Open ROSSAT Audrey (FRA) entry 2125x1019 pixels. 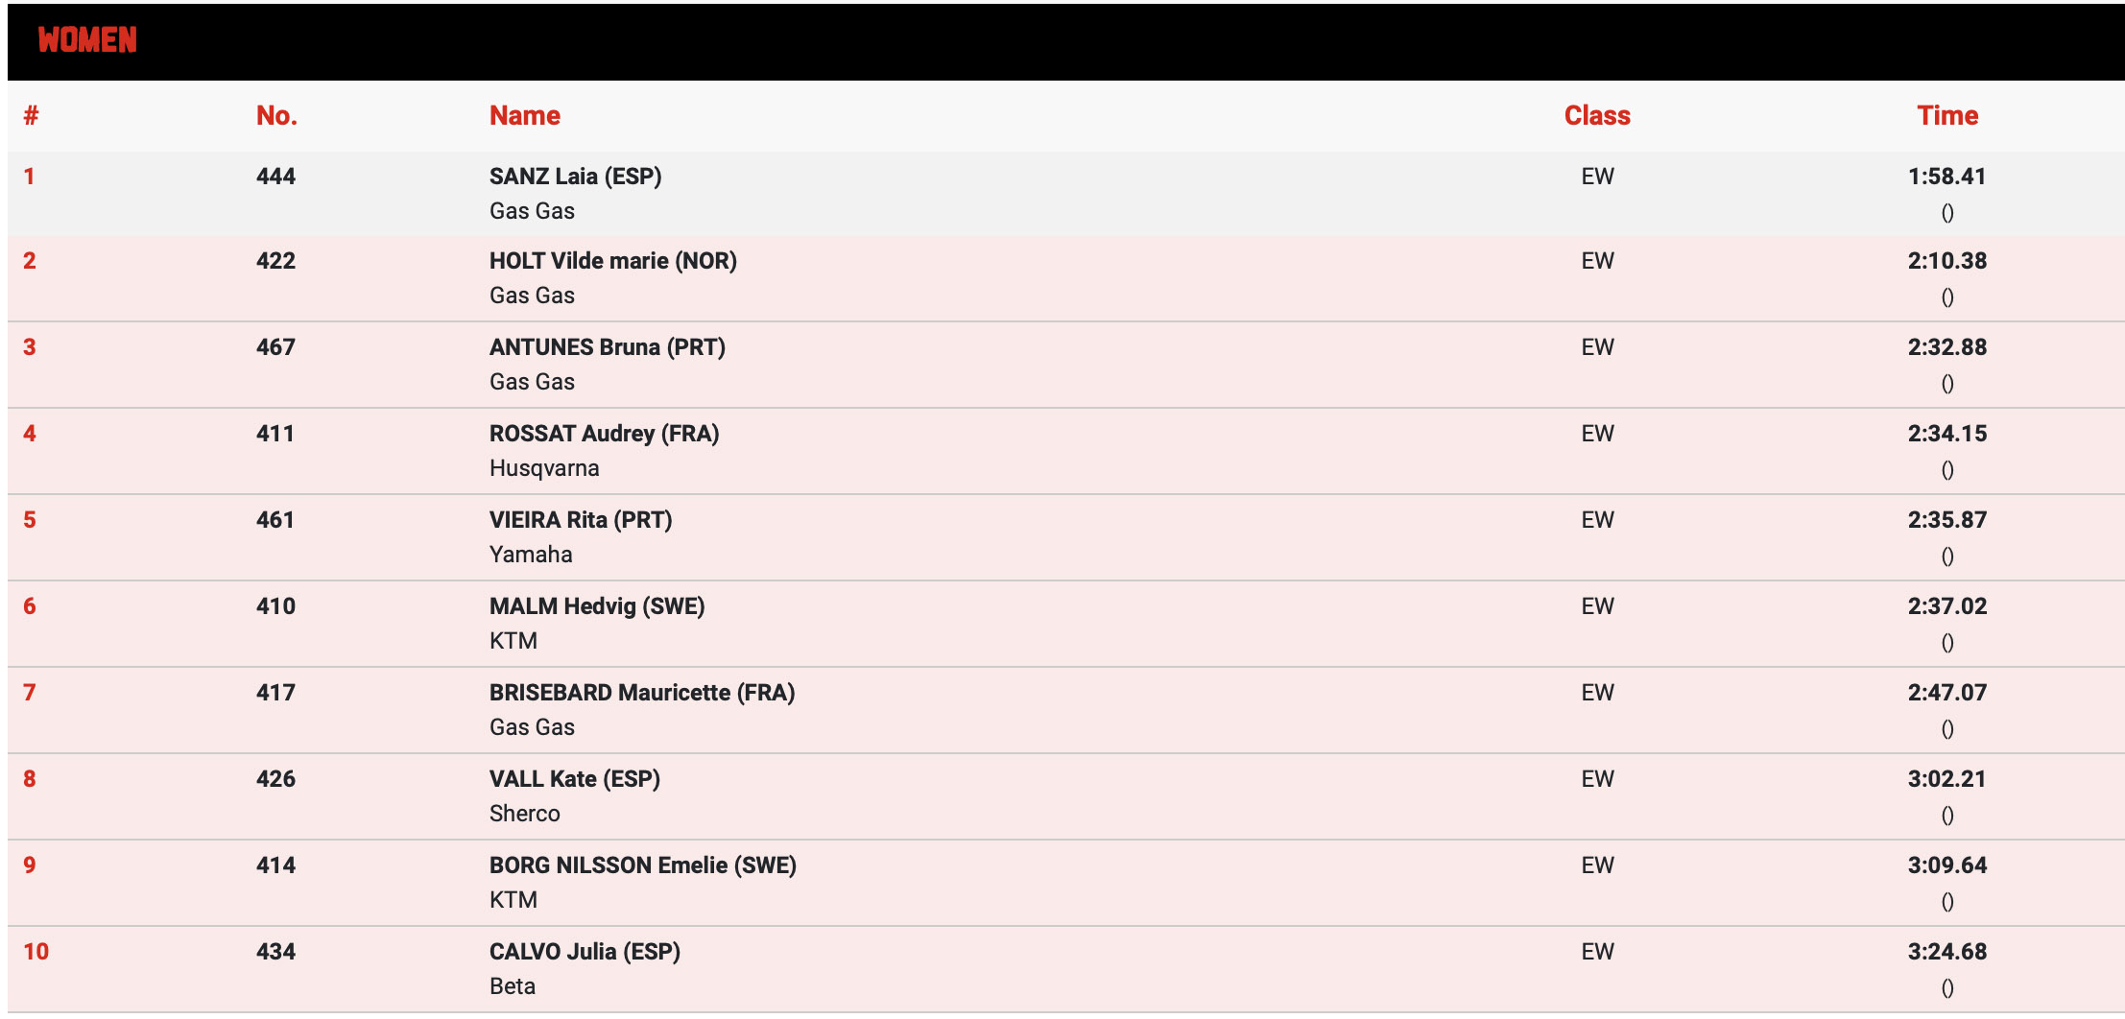coord(604,434)
